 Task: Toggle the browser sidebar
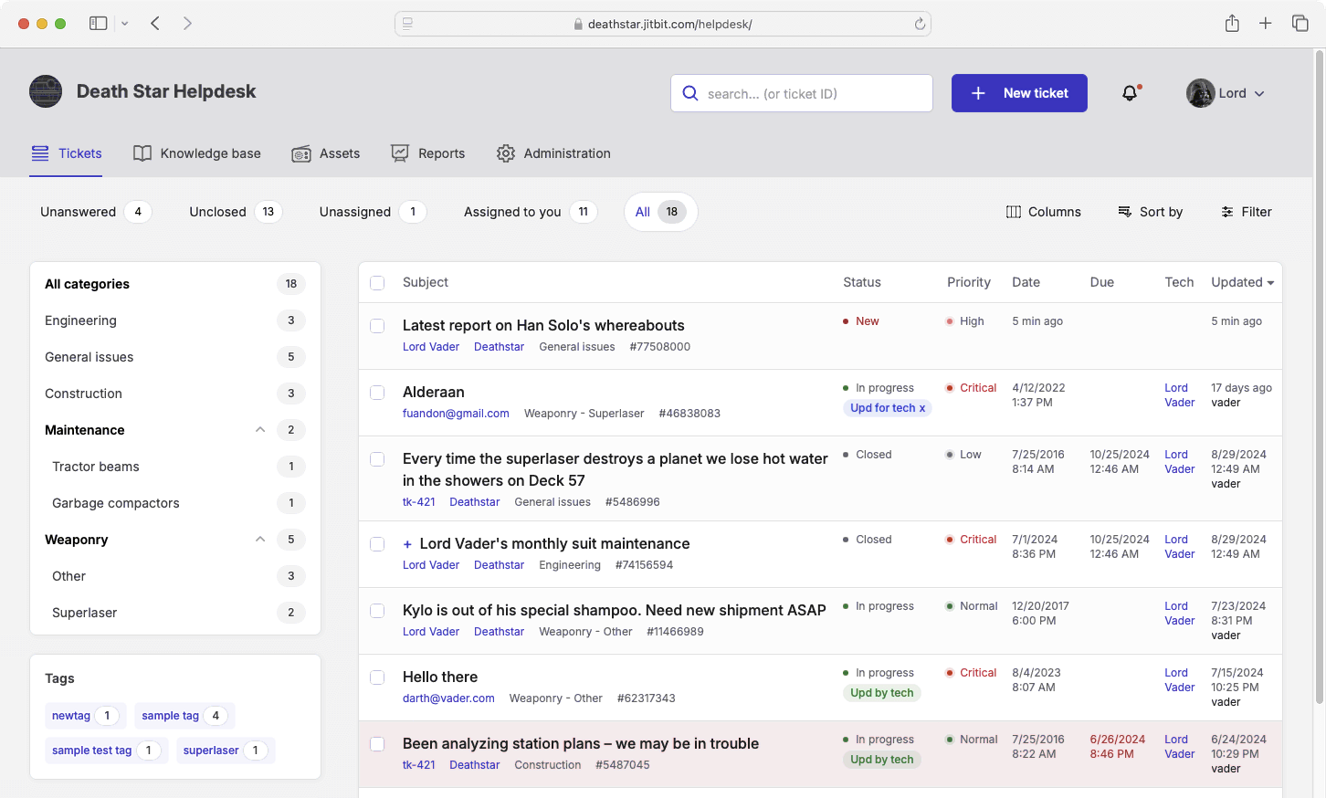click(98, 24)
